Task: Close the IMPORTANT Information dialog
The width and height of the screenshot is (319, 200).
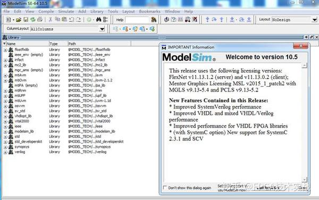Action: (x=300, y=46)
